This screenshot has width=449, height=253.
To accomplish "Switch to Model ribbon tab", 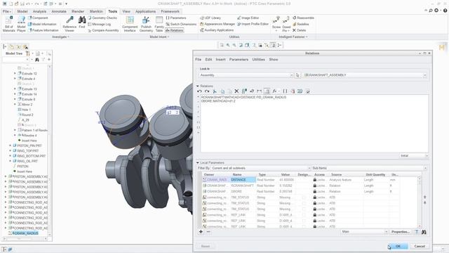I will (x=22, y=11).
